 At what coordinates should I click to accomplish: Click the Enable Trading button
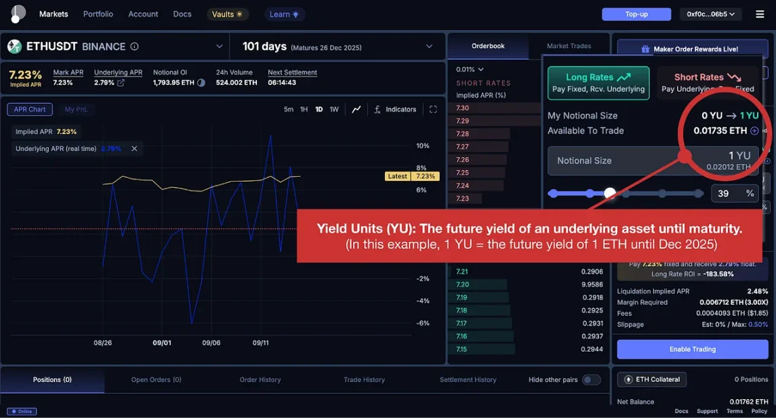click(693, 350)
